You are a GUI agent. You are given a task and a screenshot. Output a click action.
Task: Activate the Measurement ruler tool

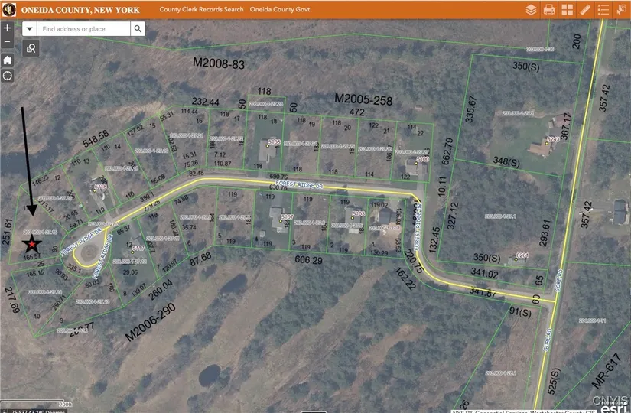(x=586, y=10)
